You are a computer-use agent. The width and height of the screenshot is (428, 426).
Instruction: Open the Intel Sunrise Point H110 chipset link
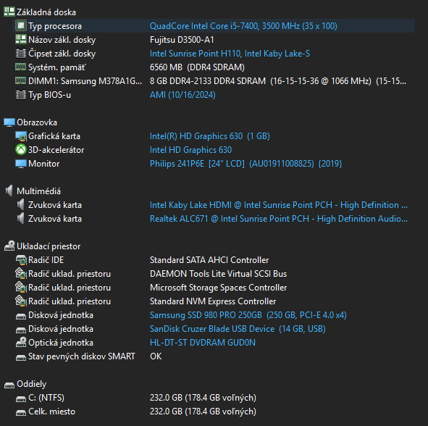(230, 54)
